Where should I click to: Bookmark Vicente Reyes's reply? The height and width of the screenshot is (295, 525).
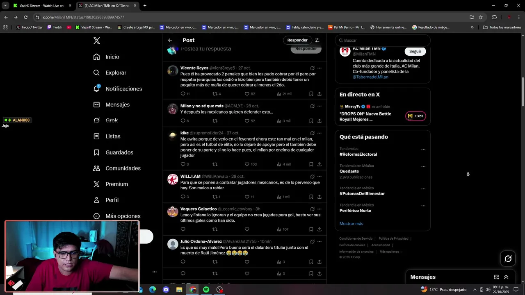(x=311, y=94)
